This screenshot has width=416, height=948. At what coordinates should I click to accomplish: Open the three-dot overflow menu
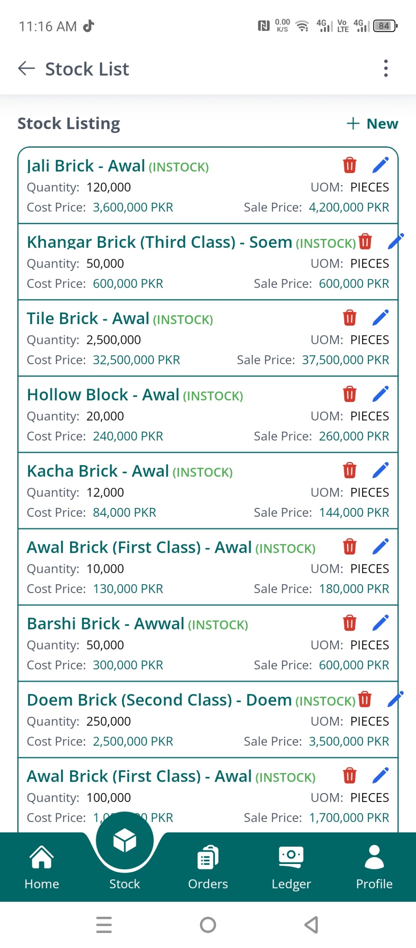[386, 68]
